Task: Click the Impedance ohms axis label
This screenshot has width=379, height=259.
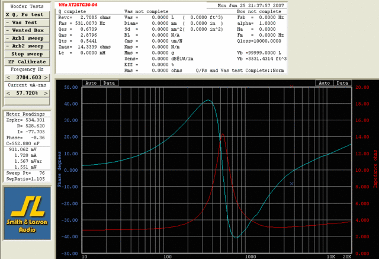Action: point(375,169)
